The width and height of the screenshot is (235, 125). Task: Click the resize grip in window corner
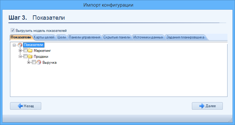[x=231, y=121]
